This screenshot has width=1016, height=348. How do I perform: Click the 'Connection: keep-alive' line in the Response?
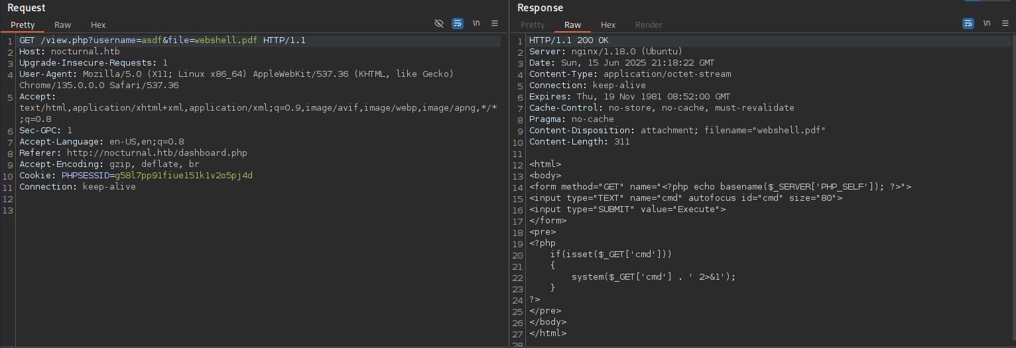587,86
